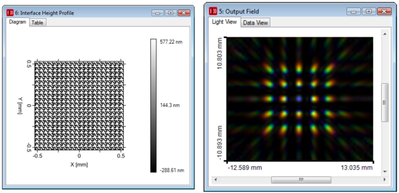Click the grayscale height color bar
Viewport: 399px width, 193px height.
click(154, 105)
